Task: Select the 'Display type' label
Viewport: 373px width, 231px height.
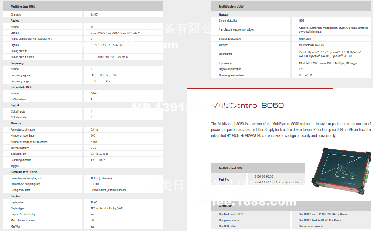Action: [x=17, y=208]
